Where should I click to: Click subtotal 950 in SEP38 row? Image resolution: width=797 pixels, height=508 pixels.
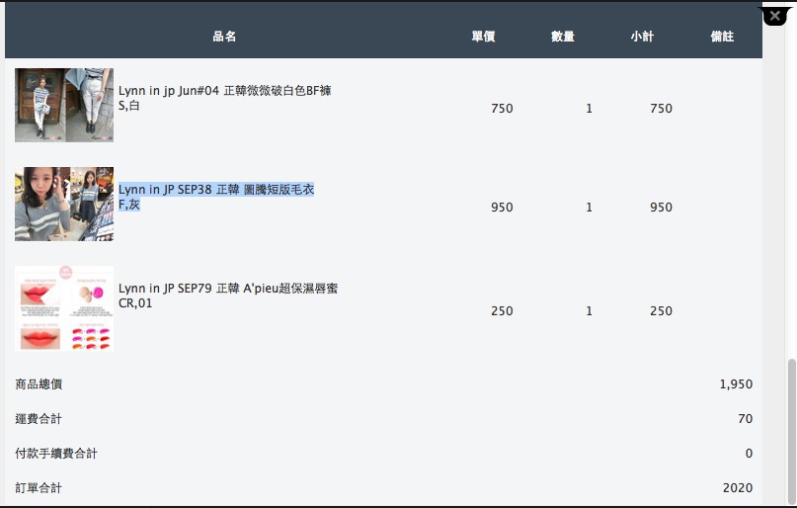(662, 207)
